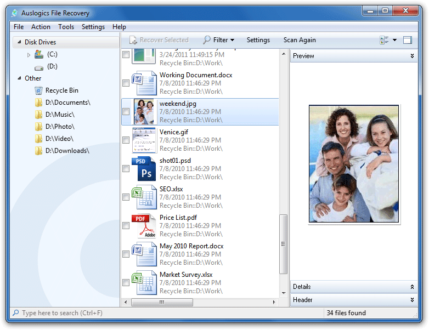Check the box for SEO.xlsx
This screenshot has height=330, width=429.
(126, 197)
